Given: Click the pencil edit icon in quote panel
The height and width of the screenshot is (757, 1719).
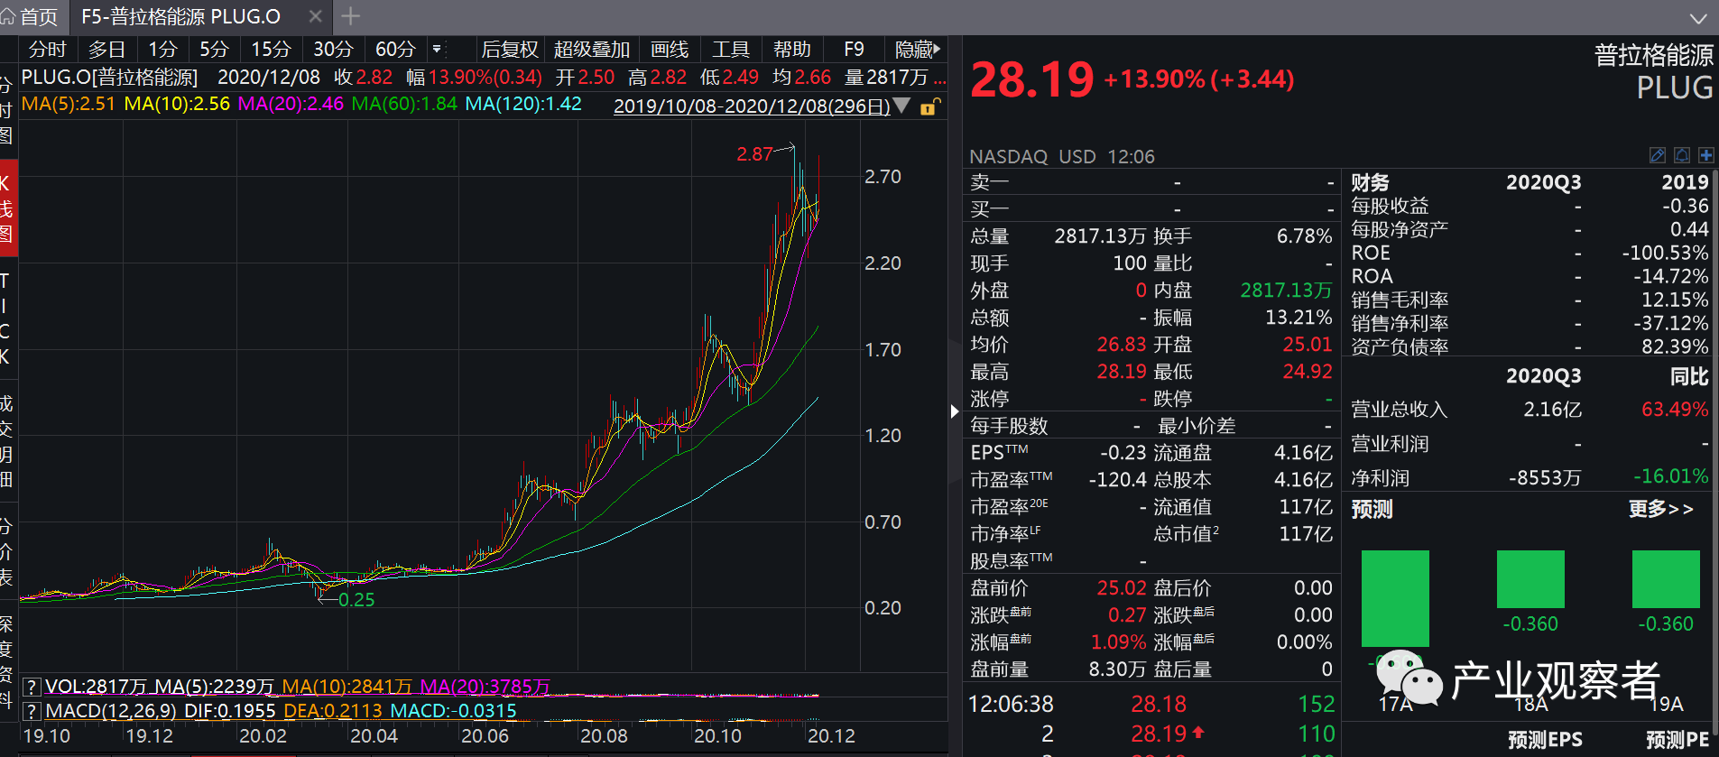Looking at the screenshot, I should [x=1658, y=155].
